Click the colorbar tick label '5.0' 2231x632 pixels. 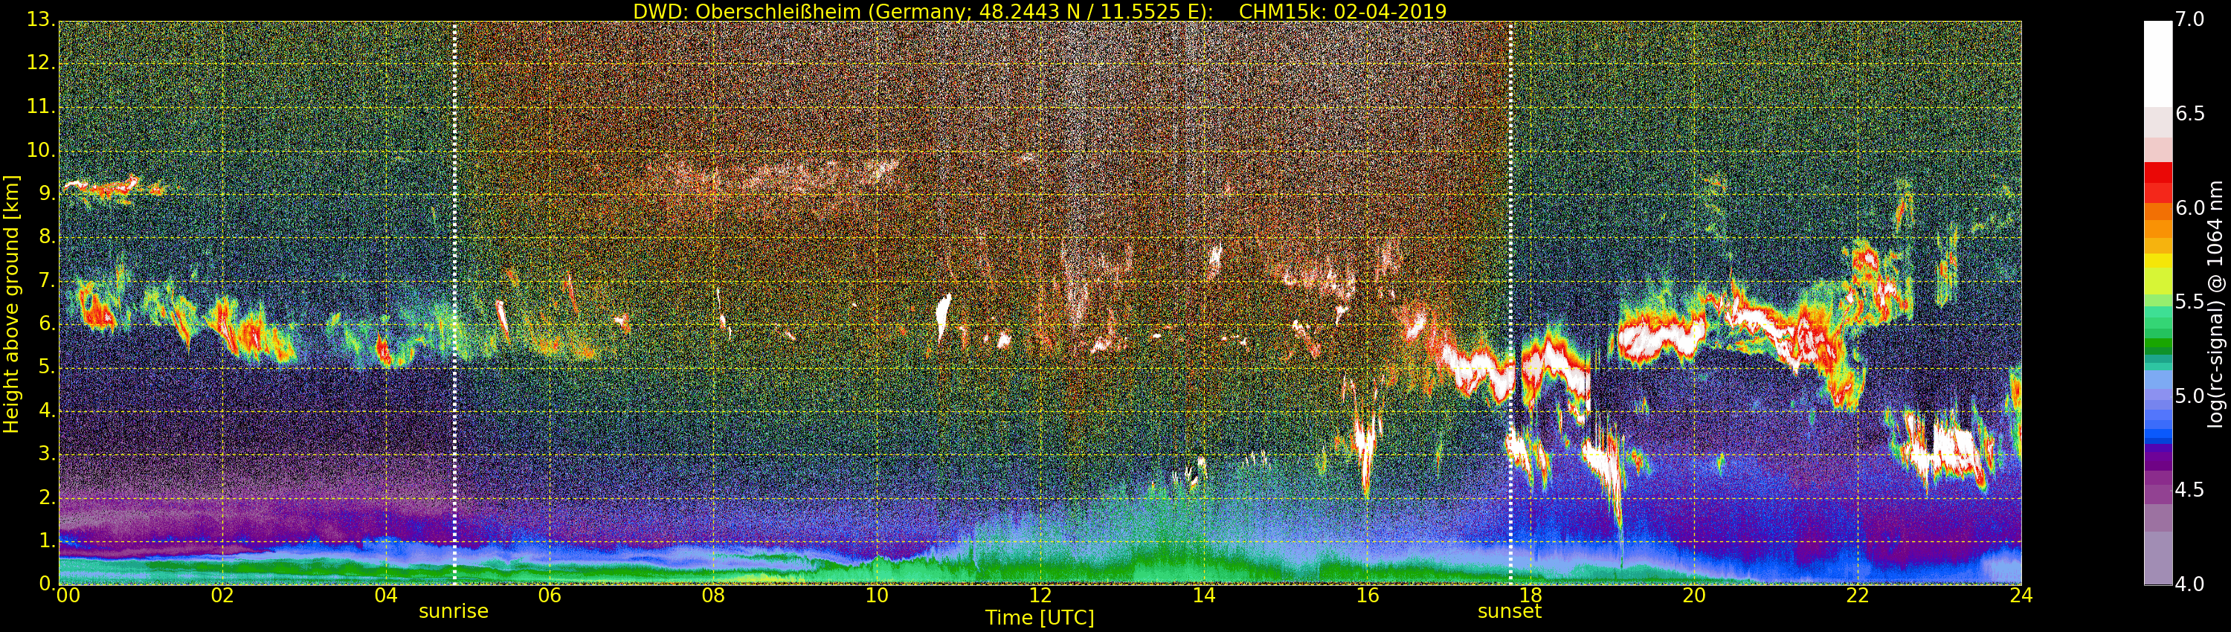[2190, 396]
